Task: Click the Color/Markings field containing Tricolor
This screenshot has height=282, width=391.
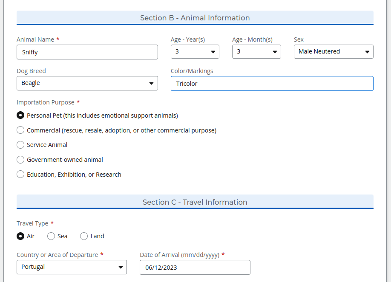Action: tap(272, 84)
